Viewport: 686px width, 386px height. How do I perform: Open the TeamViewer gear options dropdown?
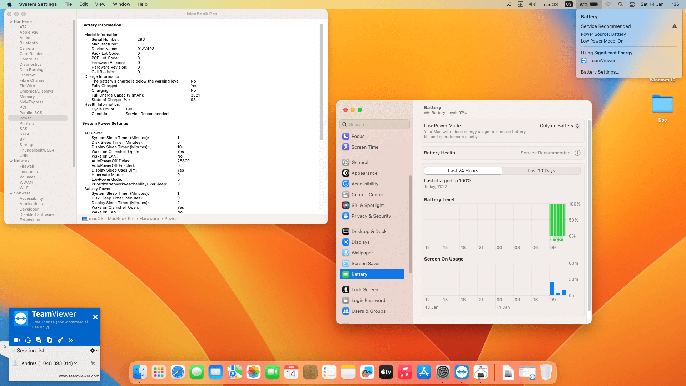[94, 351]
